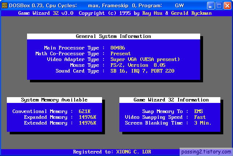
Task: Click the General System Information heading
Action: pyautogui.click(x=113, y=36)
